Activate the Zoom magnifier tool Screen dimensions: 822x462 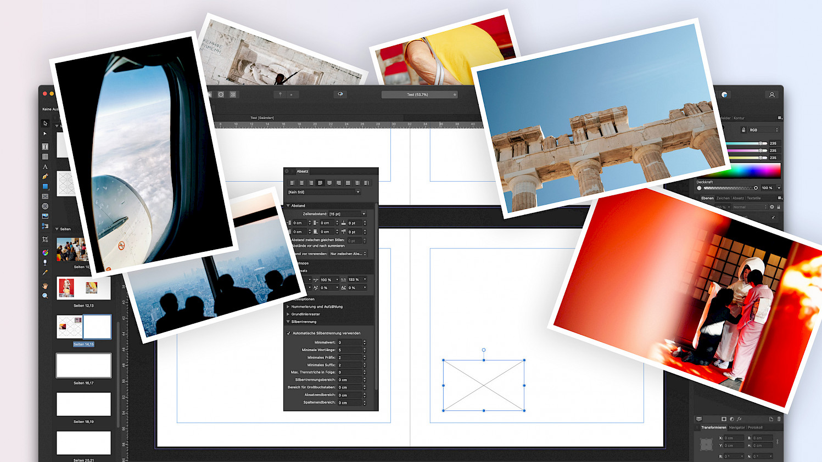click(45, 296)
